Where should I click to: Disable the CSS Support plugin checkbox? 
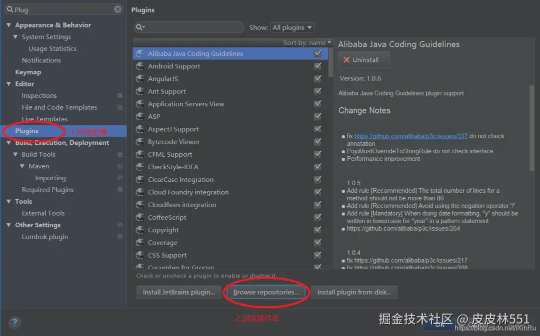[x=317, y=255]
